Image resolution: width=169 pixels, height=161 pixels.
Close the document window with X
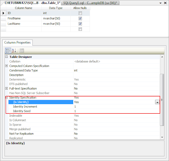click(165, 3)
